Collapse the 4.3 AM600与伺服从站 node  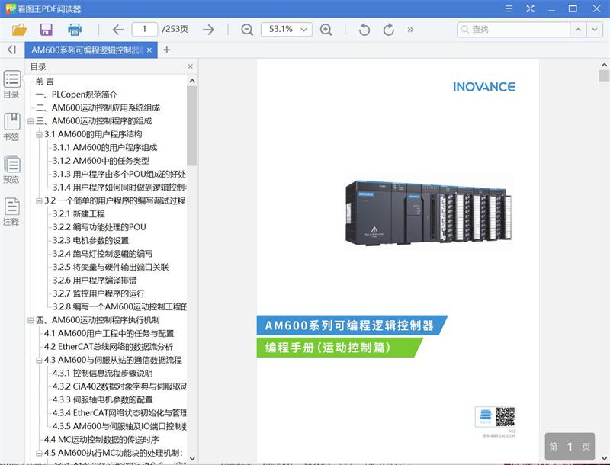(39, 361)
